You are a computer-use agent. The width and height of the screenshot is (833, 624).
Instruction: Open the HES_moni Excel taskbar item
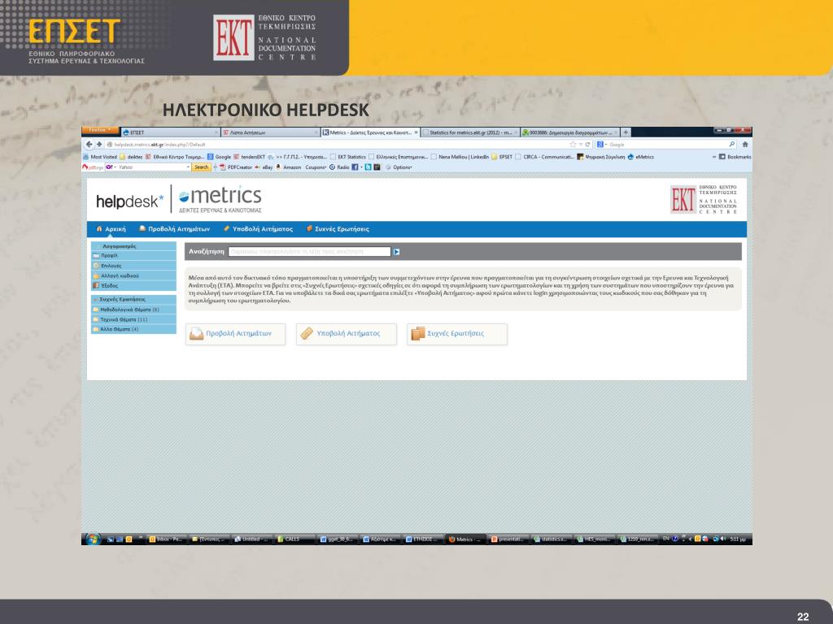coord(595,539)
